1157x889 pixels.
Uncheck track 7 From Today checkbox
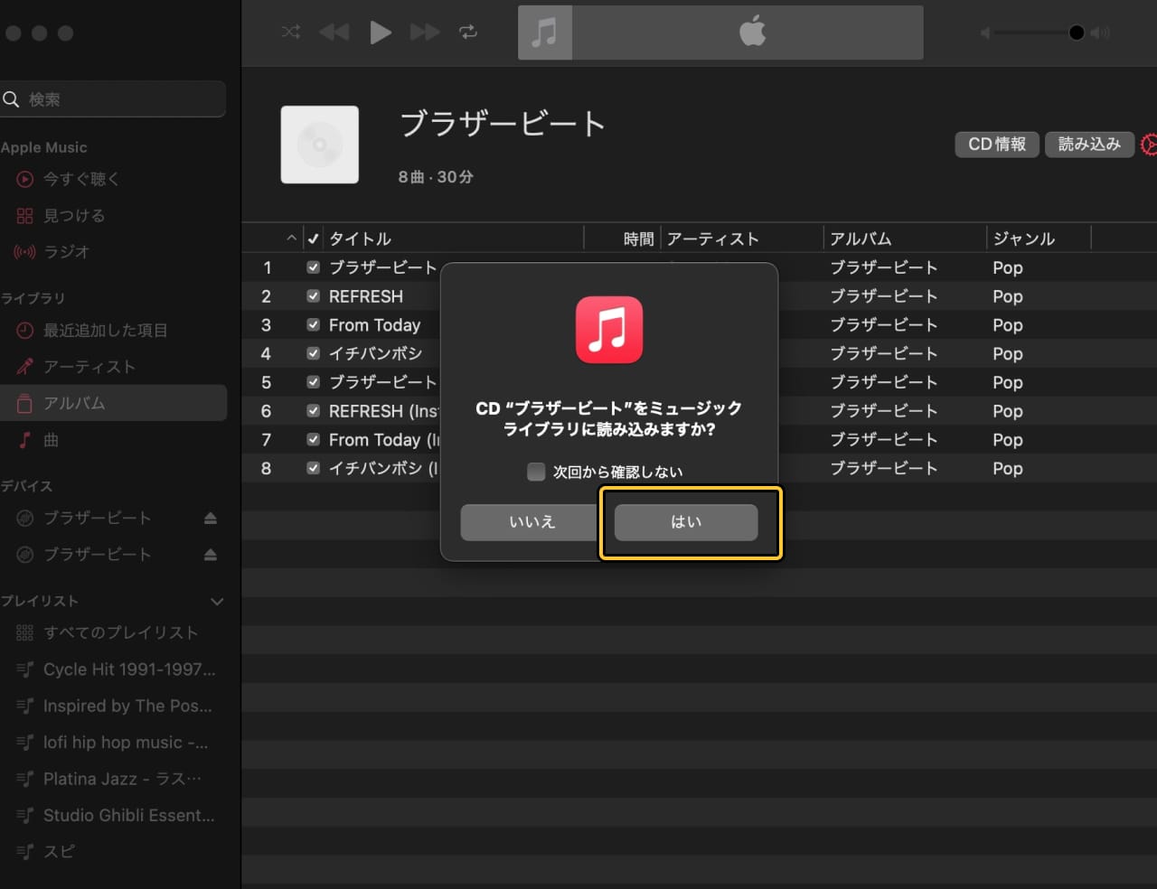(313, 440)
